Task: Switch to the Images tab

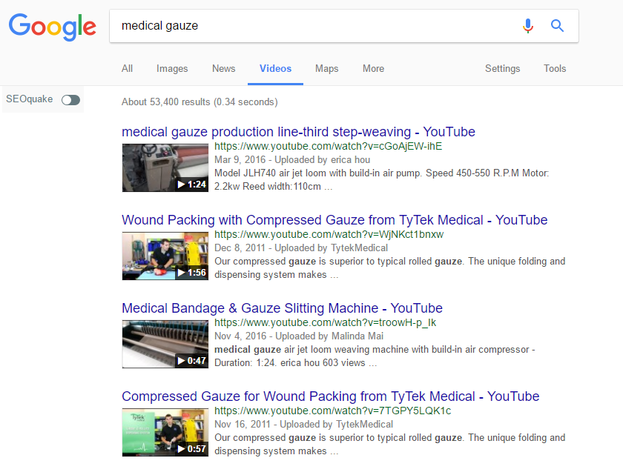Action: [x=172, y=68]
